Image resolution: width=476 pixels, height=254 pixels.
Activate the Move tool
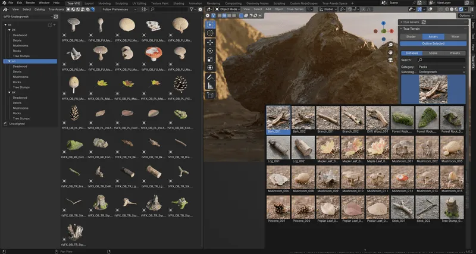pos(211,42)
